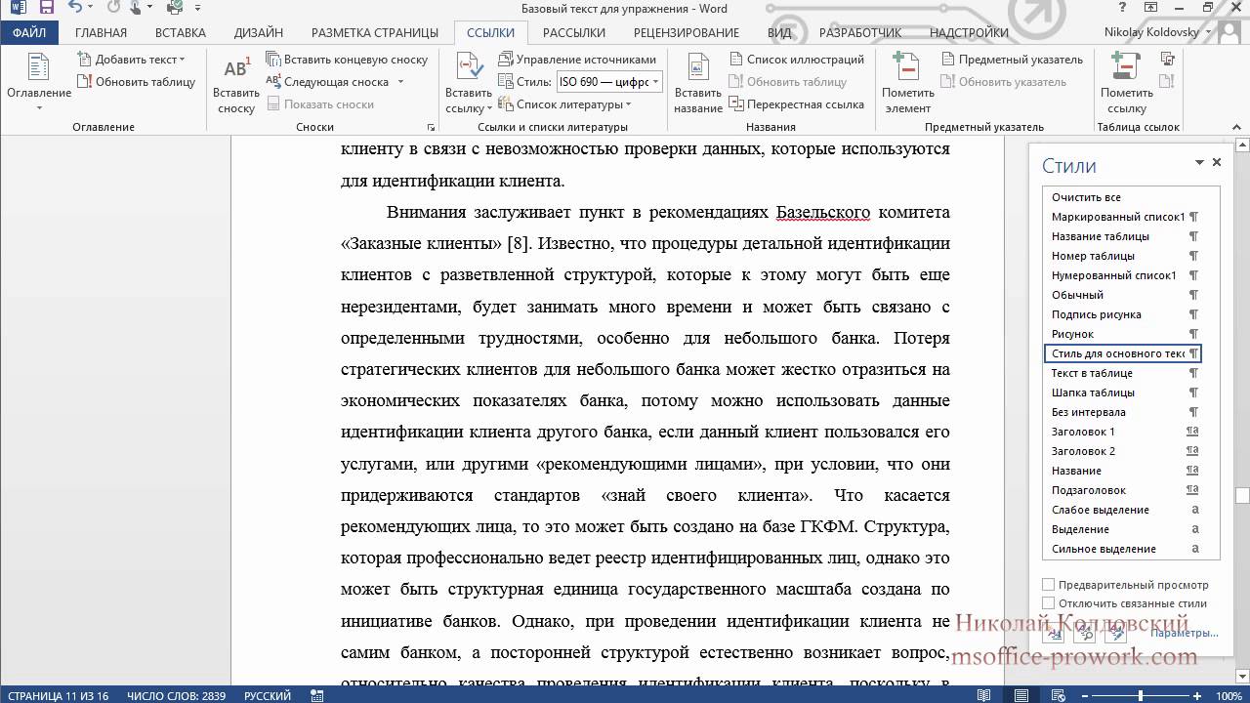The image size is (1250, 703).
Task: Enable Предварительный просмотр checkbox
Action: pyautogui.click(x=1049, y=585)
